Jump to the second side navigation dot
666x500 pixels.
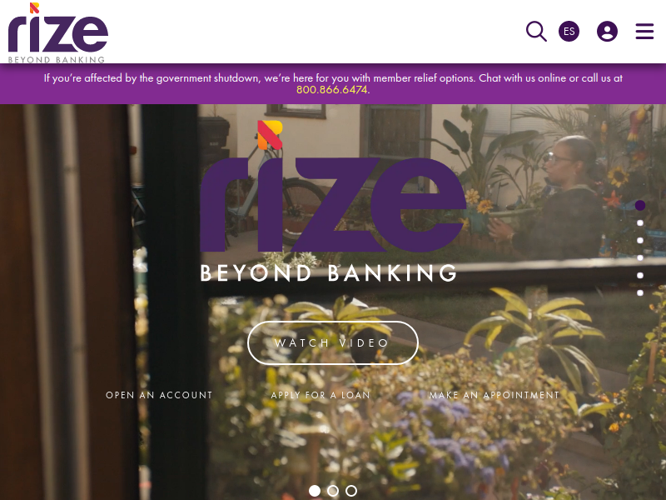pos(640,222)
